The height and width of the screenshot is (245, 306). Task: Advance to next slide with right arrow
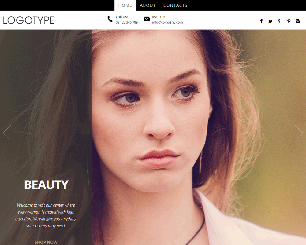pos(299,133)
